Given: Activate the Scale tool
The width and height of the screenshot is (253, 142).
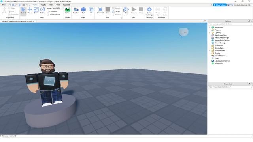Looking at the screenshot, I should pyautogui.click(x=36, y=11).
